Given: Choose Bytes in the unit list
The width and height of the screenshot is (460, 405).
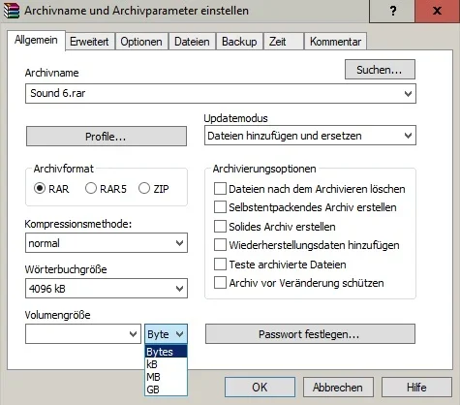Looking at the screenshot, I should point(166,352).
